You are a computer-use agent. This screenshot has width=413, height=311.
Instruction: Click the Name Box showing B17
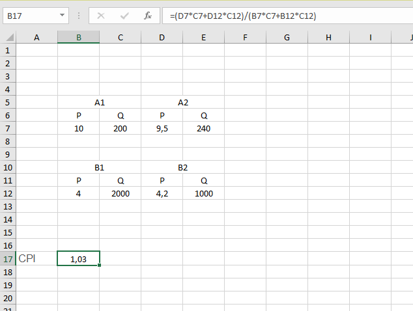29,16
